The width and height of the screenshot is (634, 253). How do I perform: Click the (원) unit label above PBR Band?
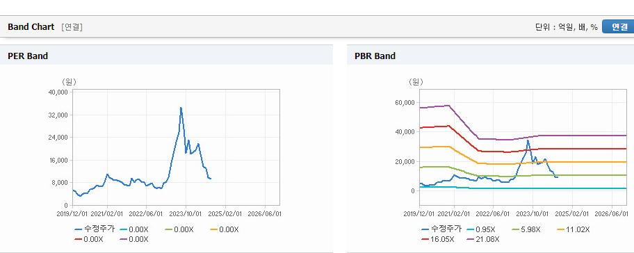click(416, 82)
